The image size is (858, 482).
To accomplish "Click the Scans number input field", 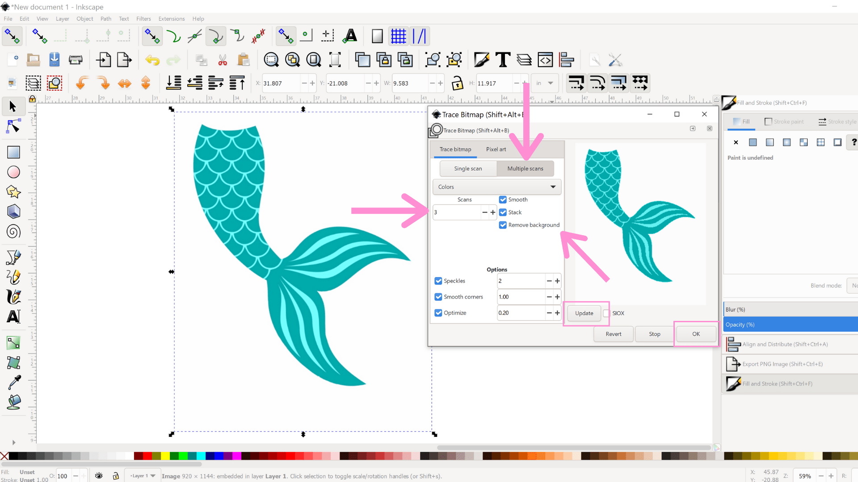I will 456,212.
